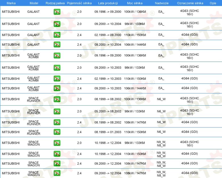Click 106kW / 144KM in Galant Kombi row
Viewport: 222px width, 178px height.
[x=135, y=88]
